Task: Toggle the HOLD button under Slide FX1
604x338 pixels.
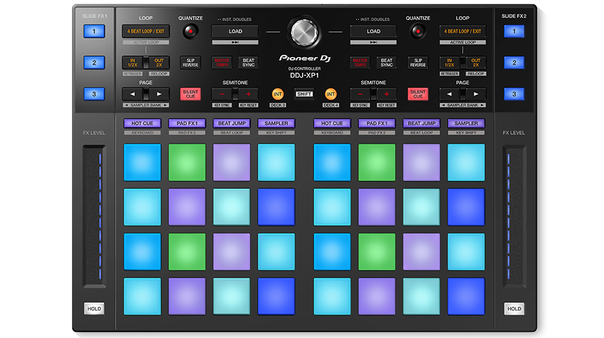Action: pyautogui.click(x=94, y=308)
